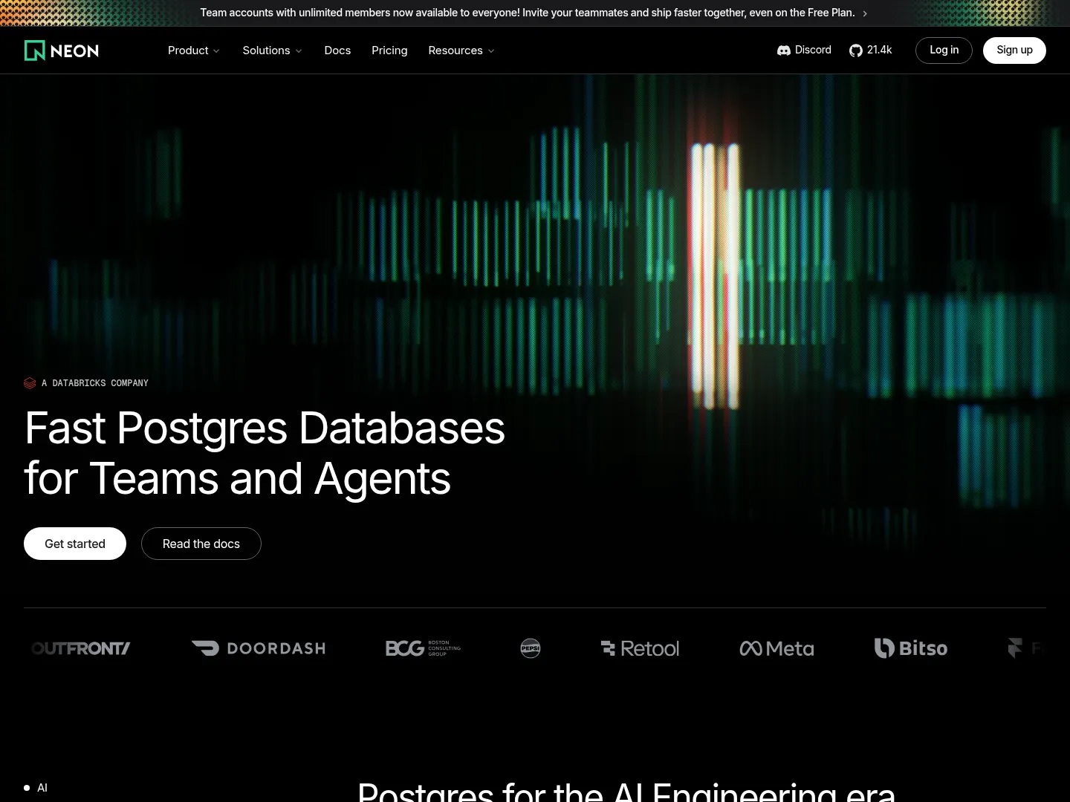Click the Pepsi logo
The image size is (1070, 802).
pos(531,648)
